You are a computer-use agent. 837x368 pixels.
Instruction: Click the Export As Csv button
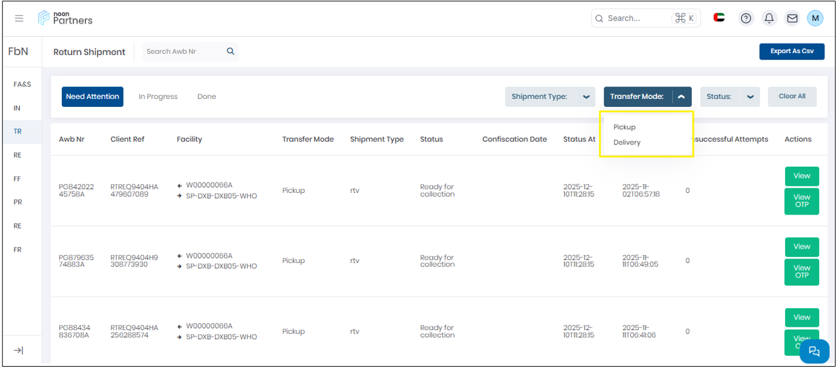pos(792,51)
